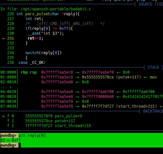Click stack address 0x7ffff7aa5ec0
Screen dimensions: 163x154
coord(57,72)
